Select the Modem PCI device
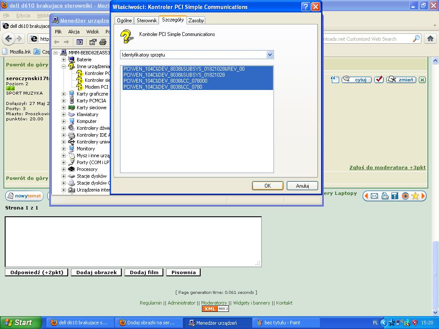 96,87
